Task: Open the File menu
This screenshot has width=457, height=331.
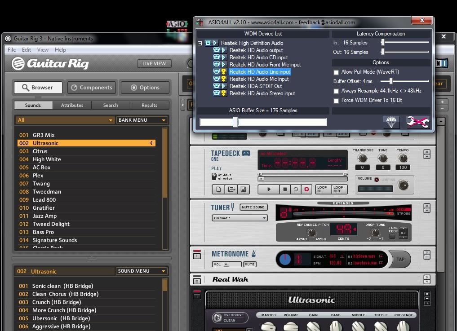Action: [12, 49]
